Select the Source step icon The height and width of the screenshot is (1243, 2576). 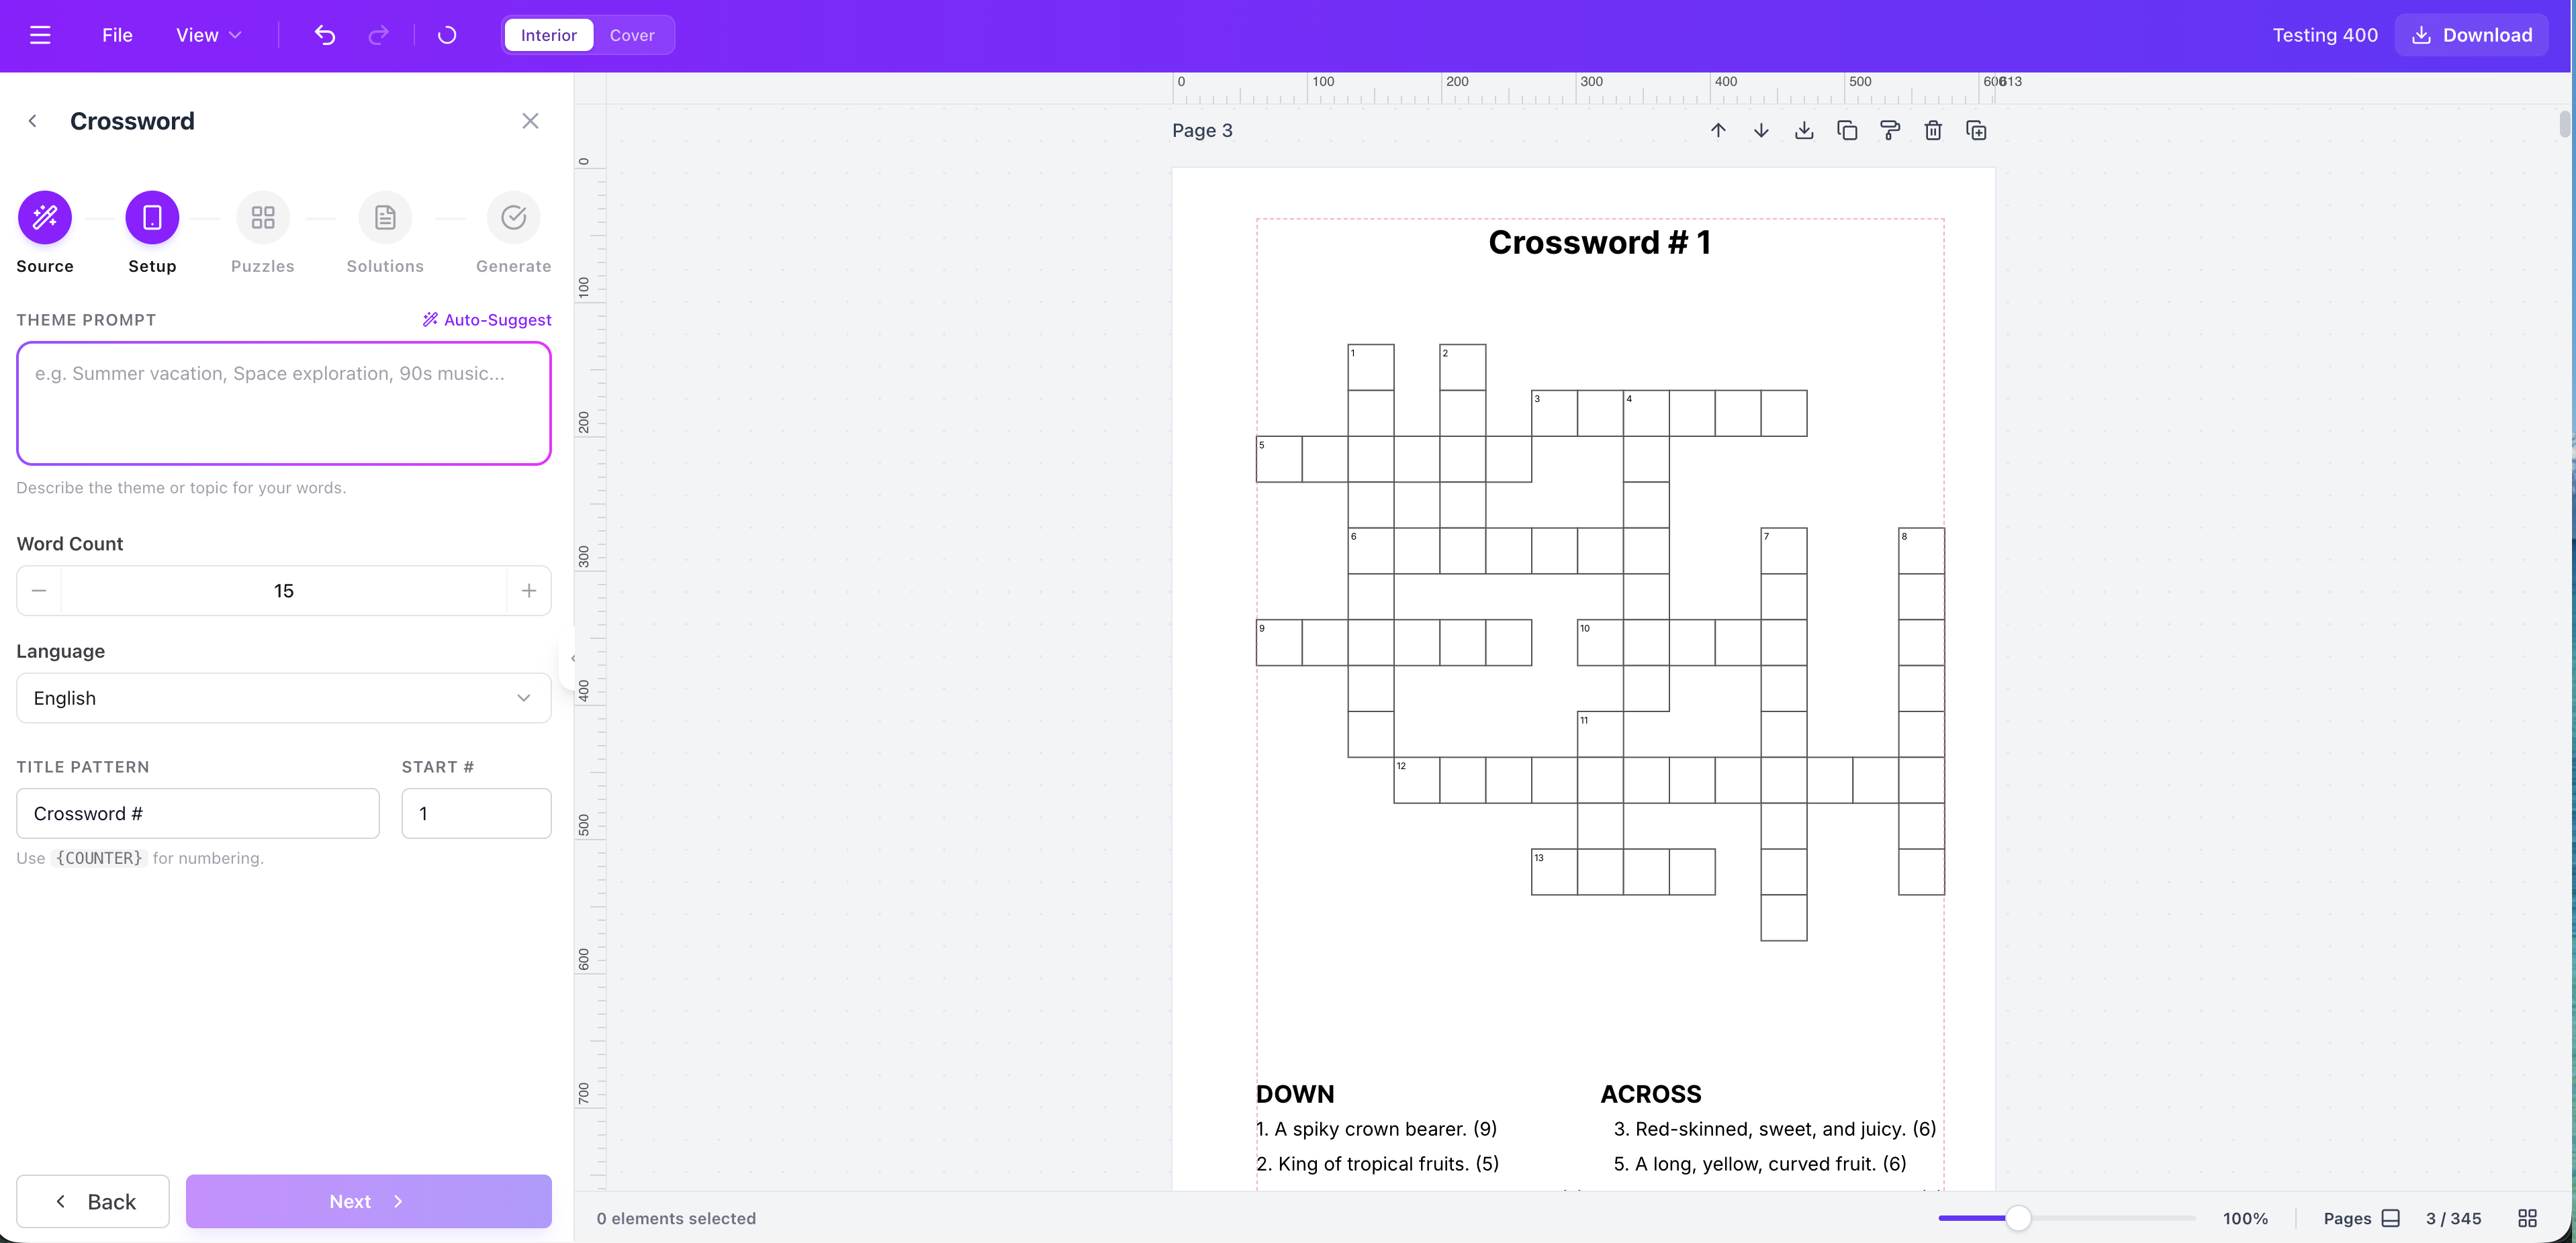(44, 217)
